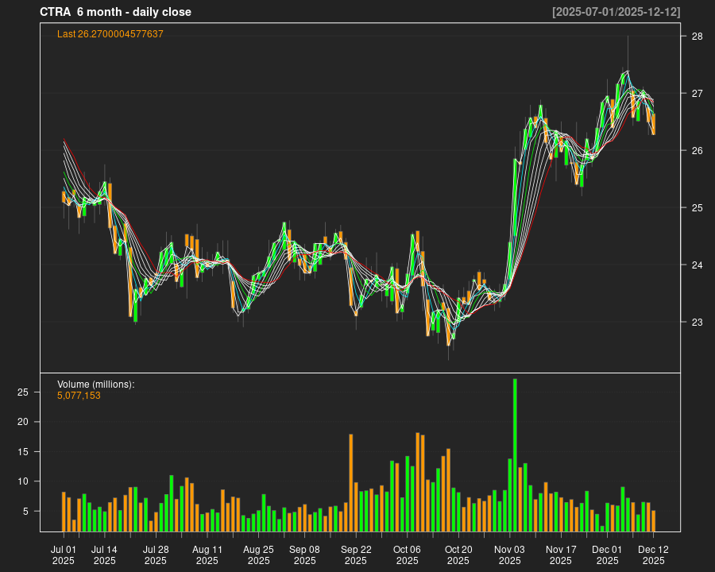715x572 pixels.
Task: Click the Jul 01 2025 x-axis label
Action: [64, 555]
